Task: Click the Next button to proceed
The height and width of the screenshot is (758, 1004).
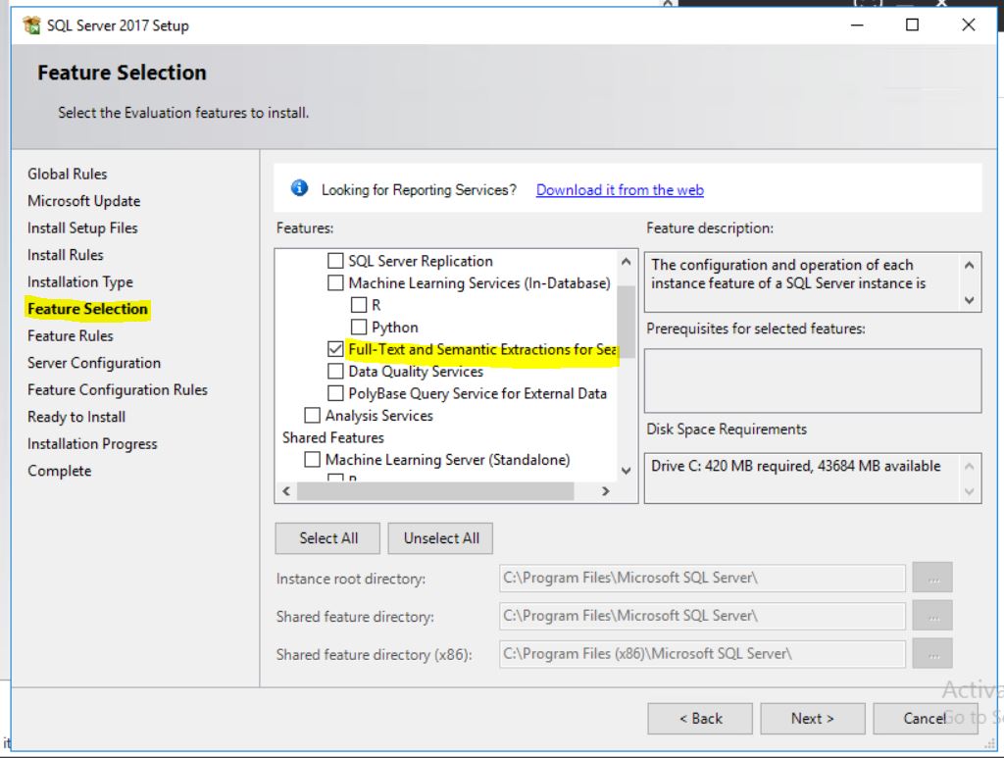Action: pyautogui.click(x=812, y=718)
